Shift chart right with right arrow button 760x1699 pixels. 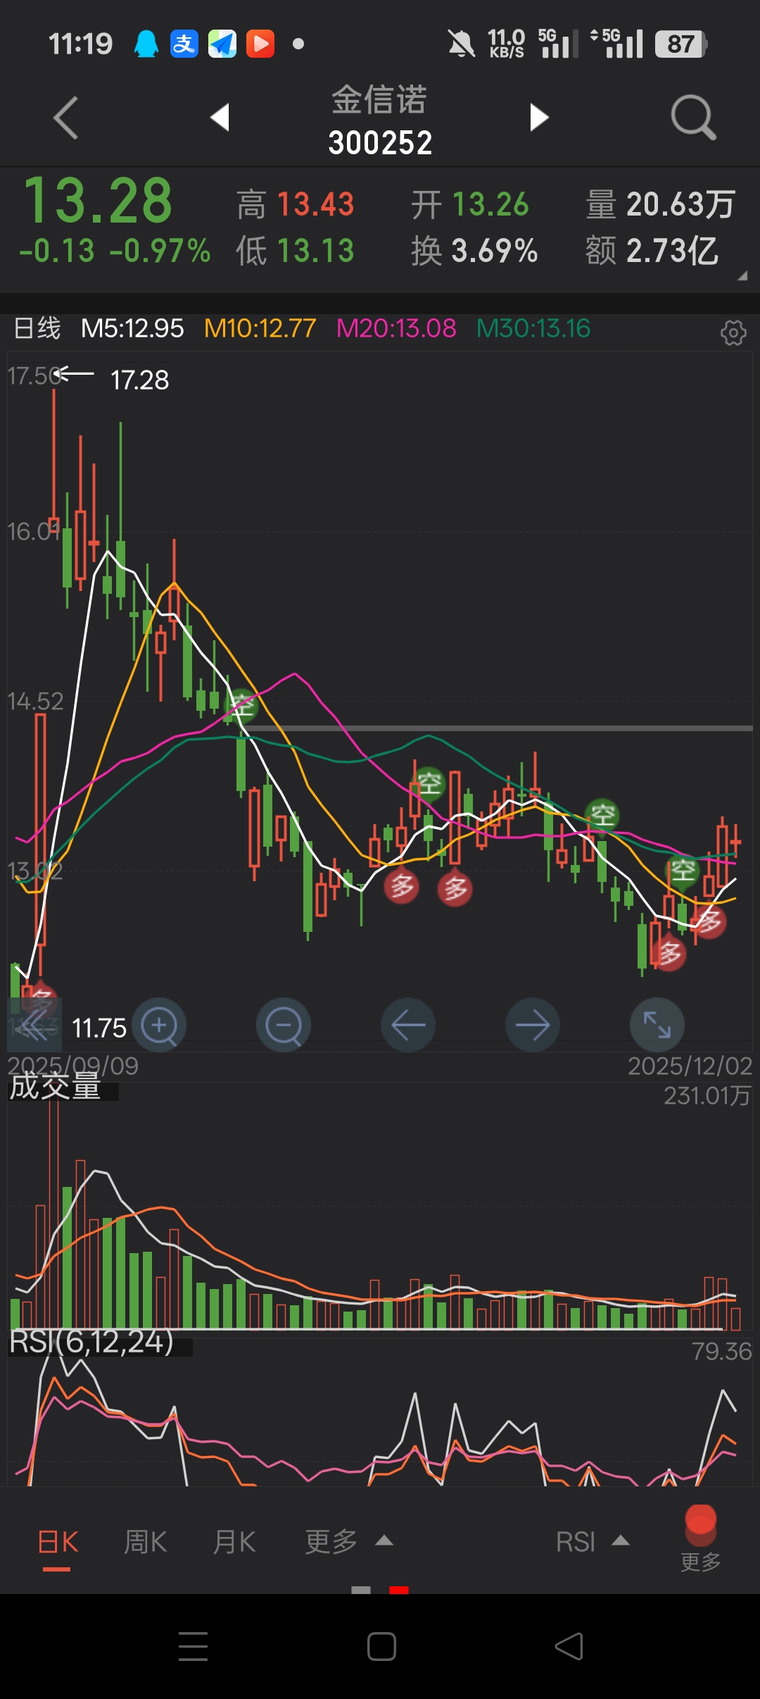coord(533,1026)
